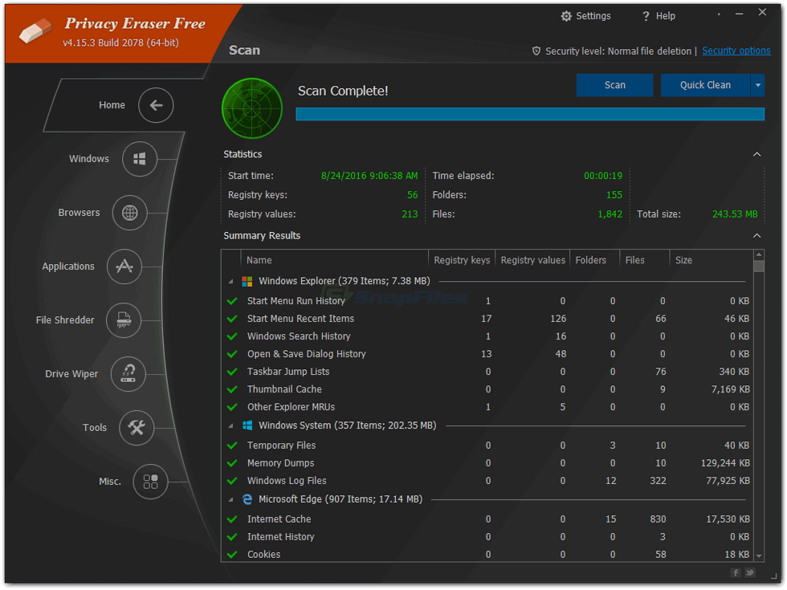The image size is (787, 590).
Task: Open the Settings menu
Action: [x=585, y=16]
